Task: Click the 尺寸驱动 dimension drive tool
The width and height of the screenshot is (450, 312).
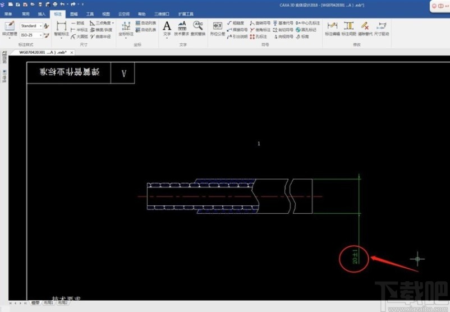Action: coord(382,29)
